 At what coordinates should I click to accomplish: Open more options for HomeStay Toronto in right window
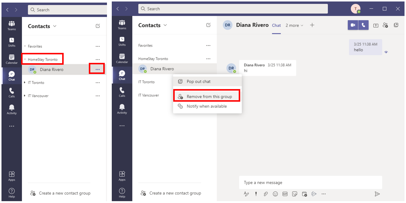coord(208,59)
